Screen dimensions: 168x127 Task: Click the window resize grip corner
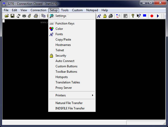point(164,123)
